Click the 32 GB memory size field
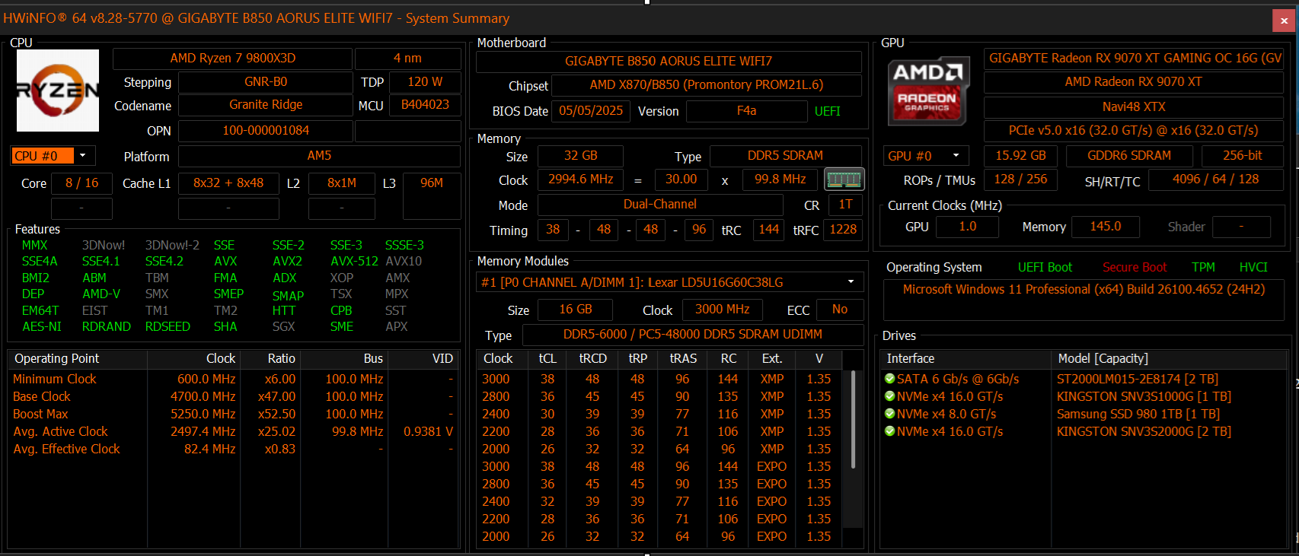1299x556 pixels. (x=580, y=156)
